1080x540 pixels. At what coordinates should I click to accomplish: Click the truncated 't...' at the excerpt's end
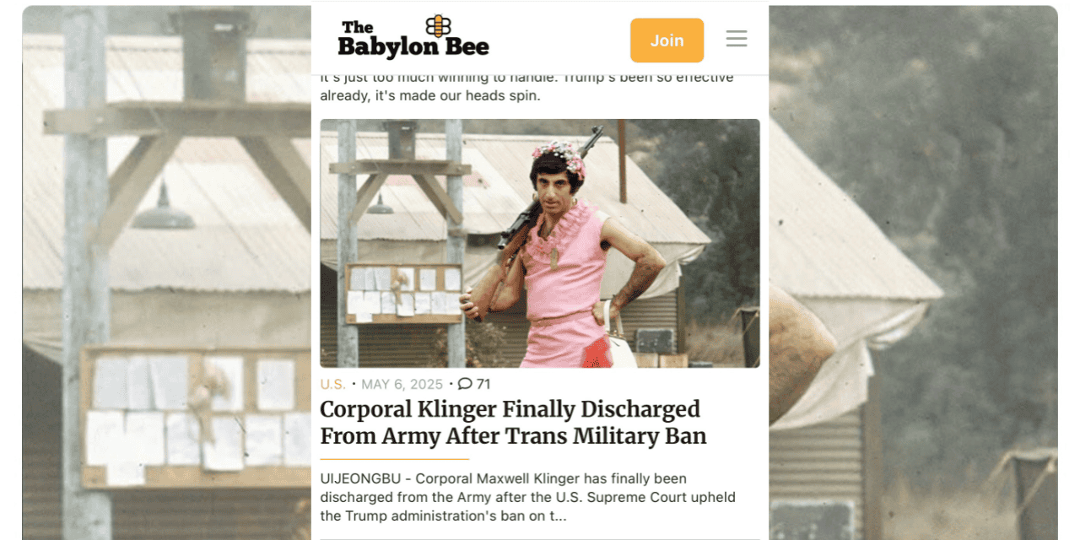tap(557, 516)
